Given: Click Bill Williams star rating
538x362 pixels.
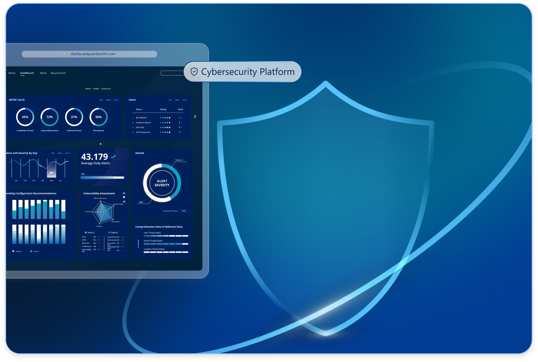Looking at the screenshot, I should [165, 118].
